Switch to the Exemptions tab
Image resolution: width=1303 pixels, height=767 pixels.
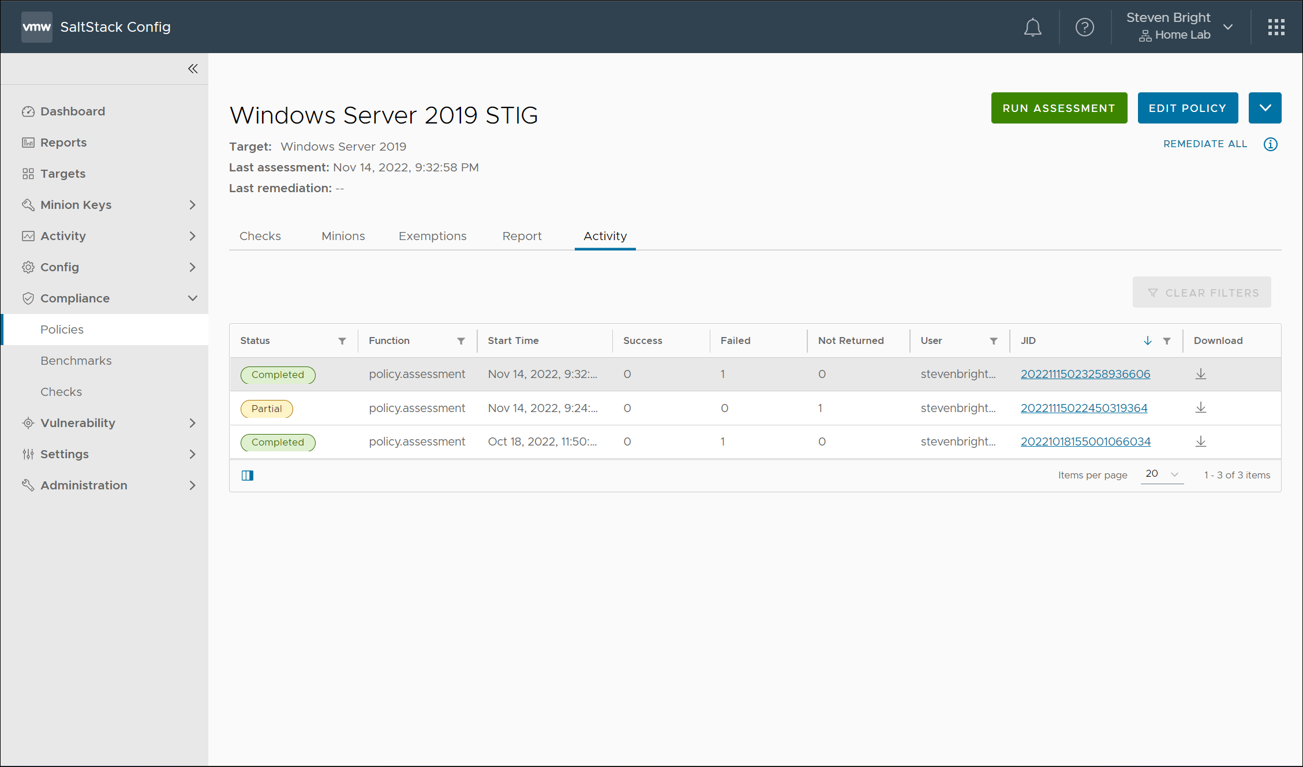click(432, 236)
